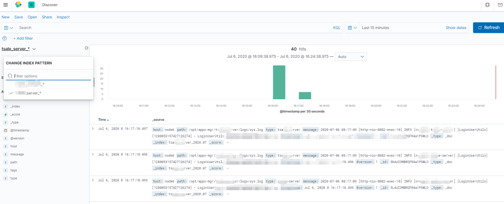Open the mail newsfeed icon
The height and width of the screenshot is (204, 504).
pyautogui.click(x=501, y=5)
